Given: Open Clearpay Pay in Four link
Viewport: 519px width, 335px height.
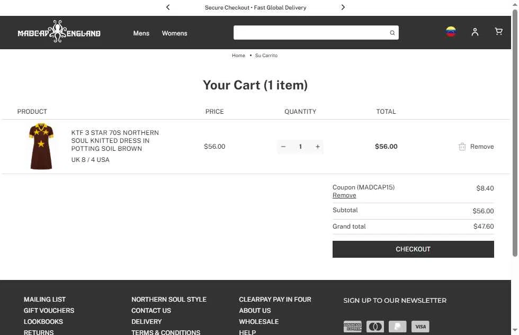Looking at the screenshot, I should (x=275, y=300).
